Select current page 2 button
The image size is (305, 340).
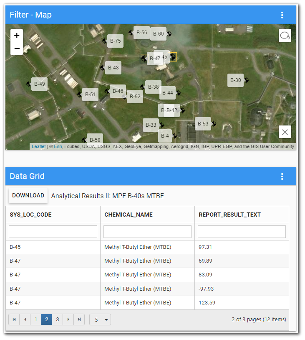(47, 320)
